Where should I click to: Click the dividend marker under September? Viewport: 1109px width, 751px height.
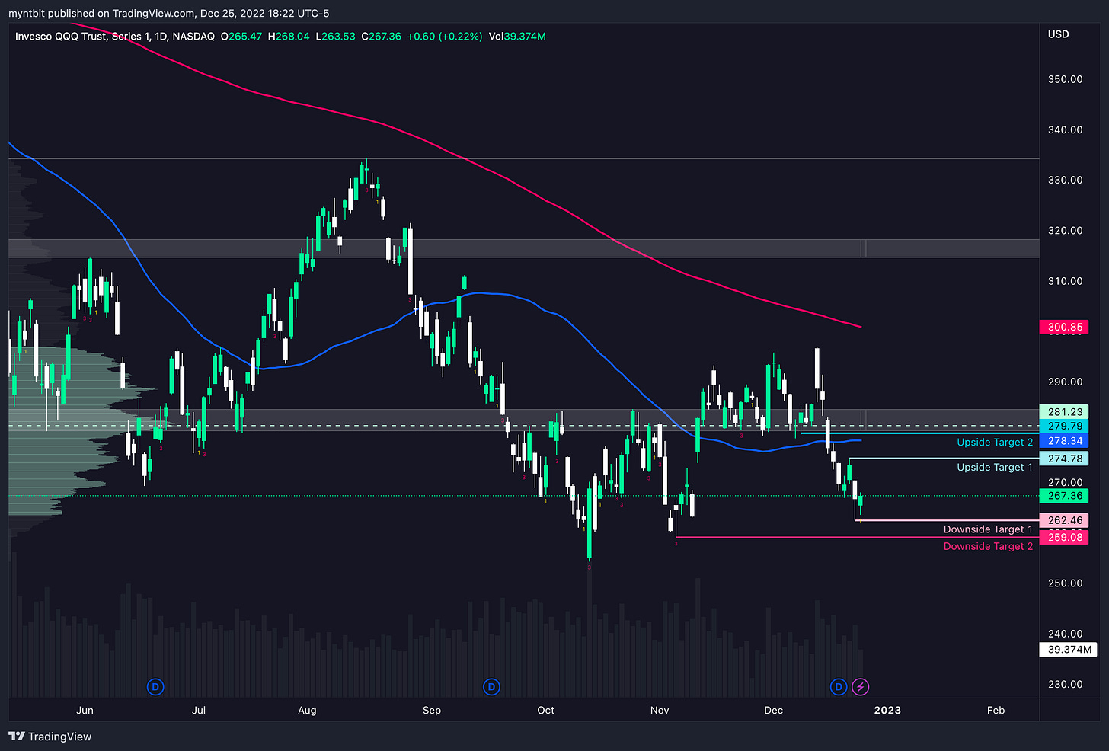[x=491, y=687]
